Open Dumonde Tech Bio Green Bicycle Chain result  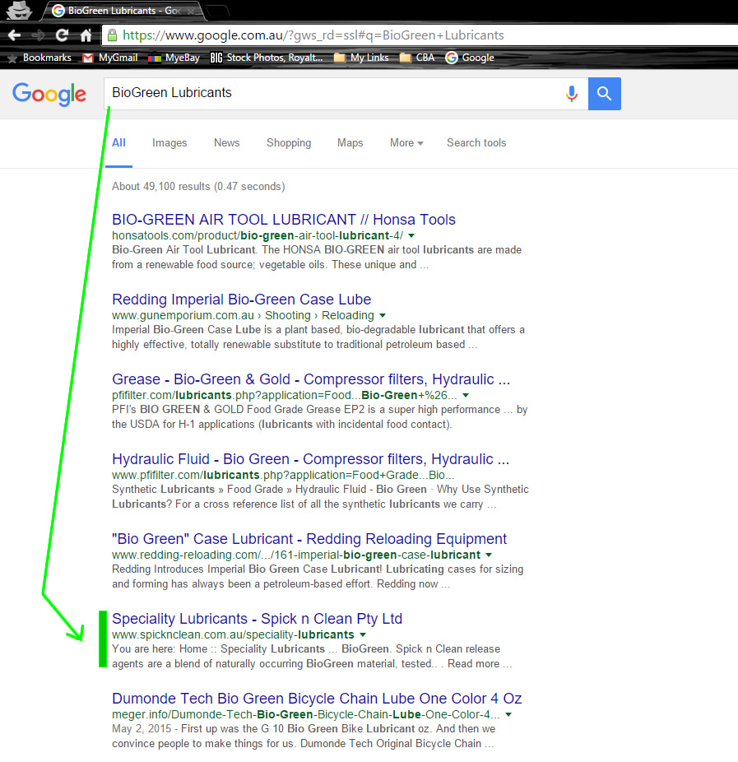[317, 699]
